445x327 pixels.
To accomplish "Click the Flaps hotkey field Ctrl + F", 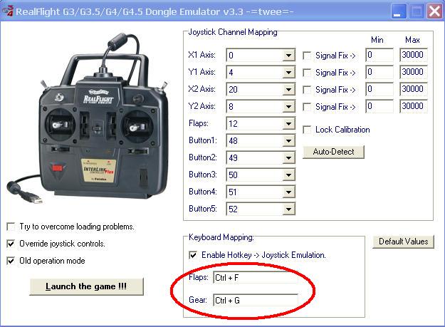I will click(256, 277).
